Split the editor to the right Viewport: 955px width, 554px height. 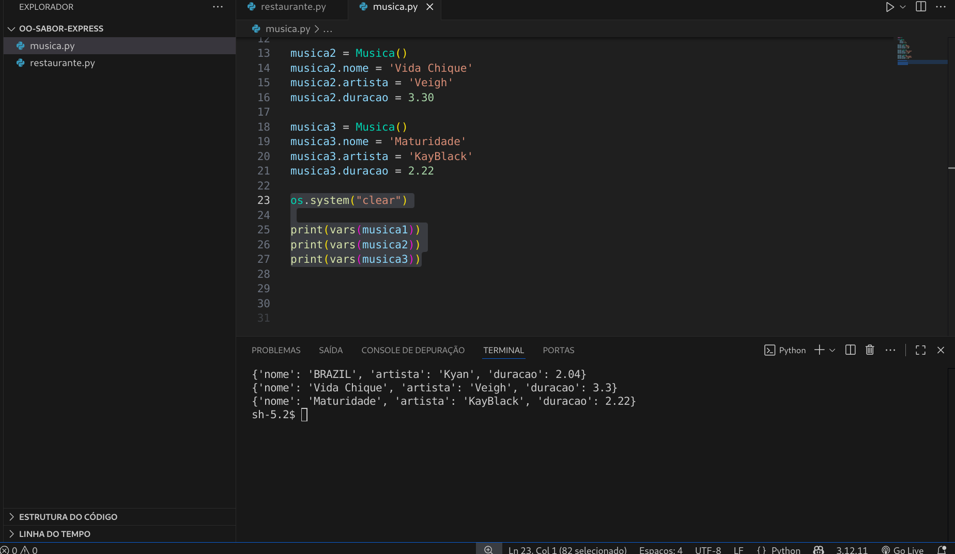921,7
